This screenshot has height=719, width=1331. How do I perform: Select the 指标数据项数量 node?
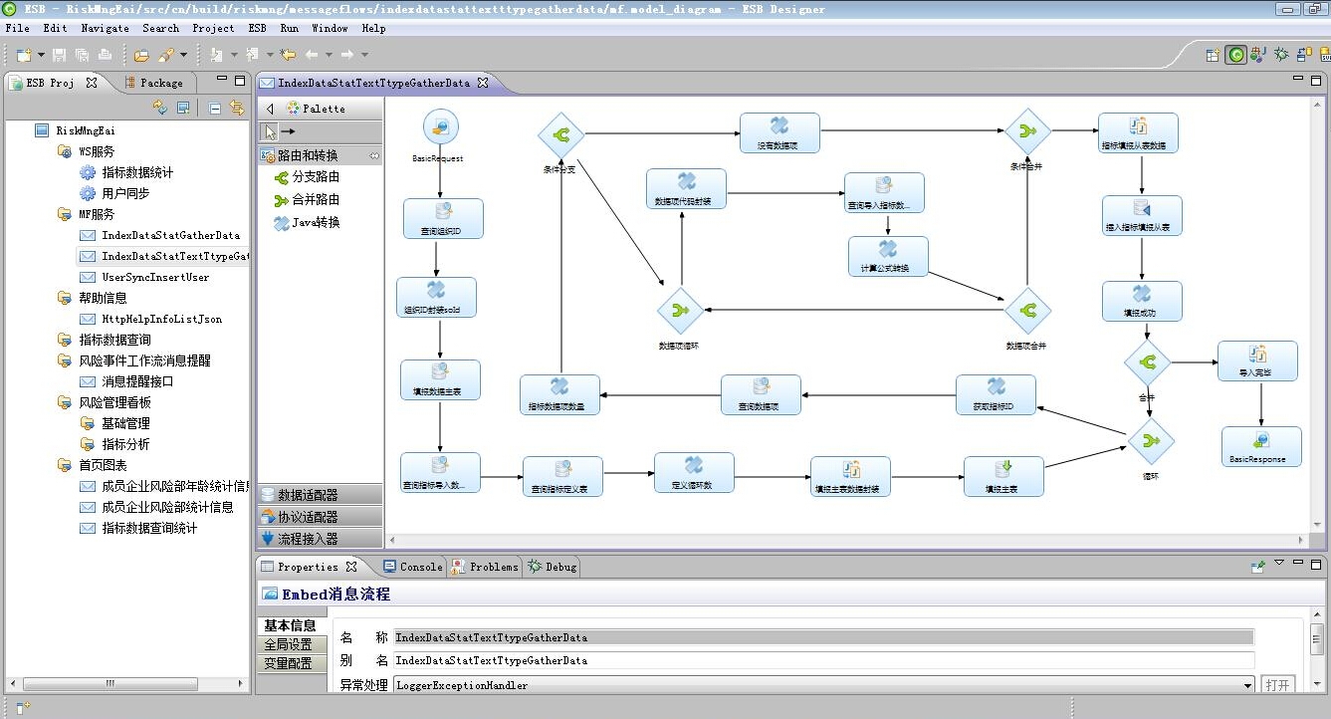(559, 394)
